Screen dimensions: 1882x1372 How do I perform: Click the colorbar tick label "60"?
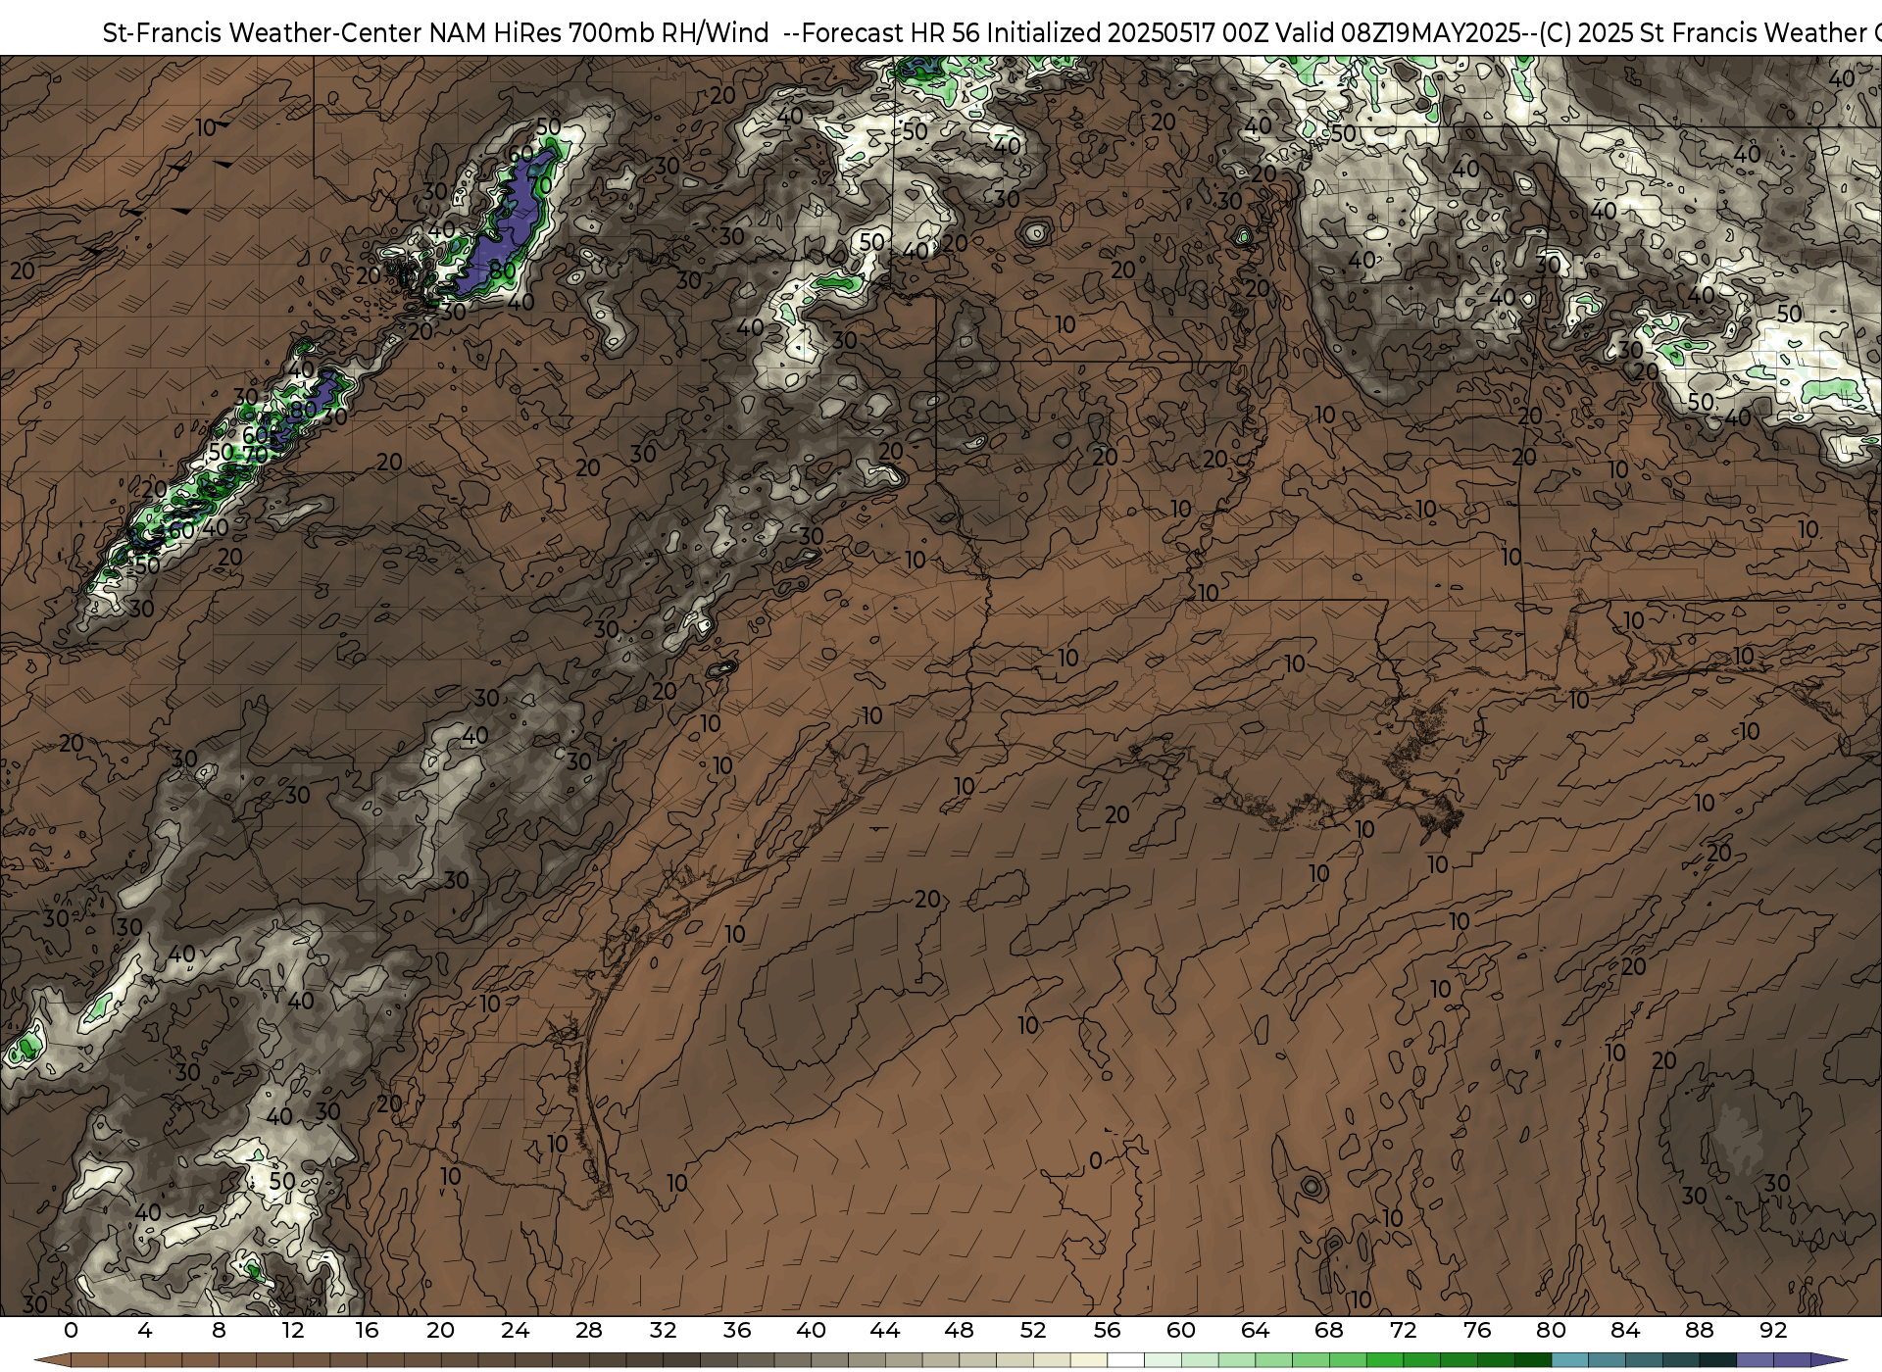pyautogui.click(x=1181, y=1330)
